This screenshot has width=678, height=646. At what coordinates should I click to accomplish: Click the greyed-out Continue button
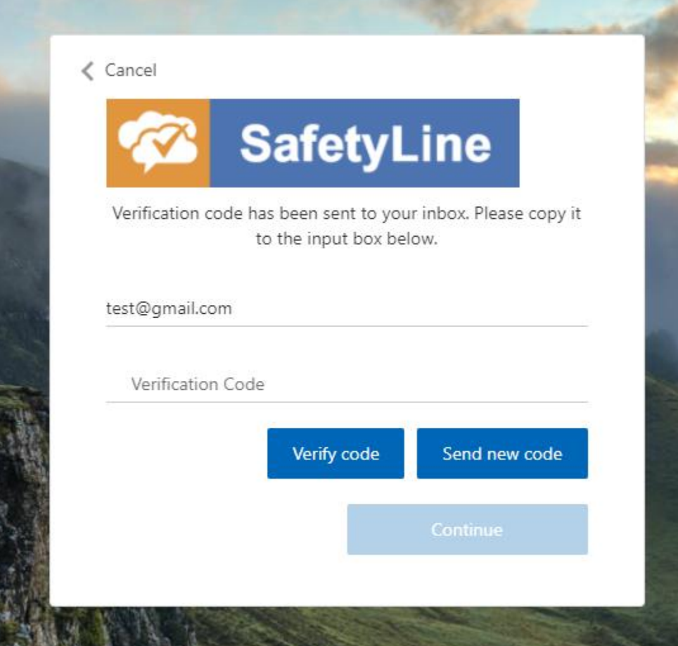[x=468, y=530]
